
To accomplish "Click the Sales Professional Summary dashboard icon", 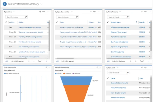I will [5, 4].
